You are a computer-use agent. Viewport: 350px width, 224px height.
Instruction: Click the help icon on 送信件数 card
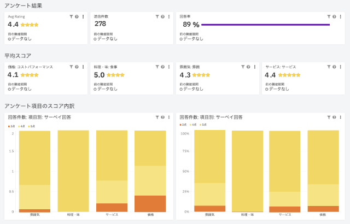tap(162, 17)
